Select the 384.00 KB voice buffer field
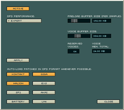This screenshot has width=124, height=110. click(x=102, y=36)
